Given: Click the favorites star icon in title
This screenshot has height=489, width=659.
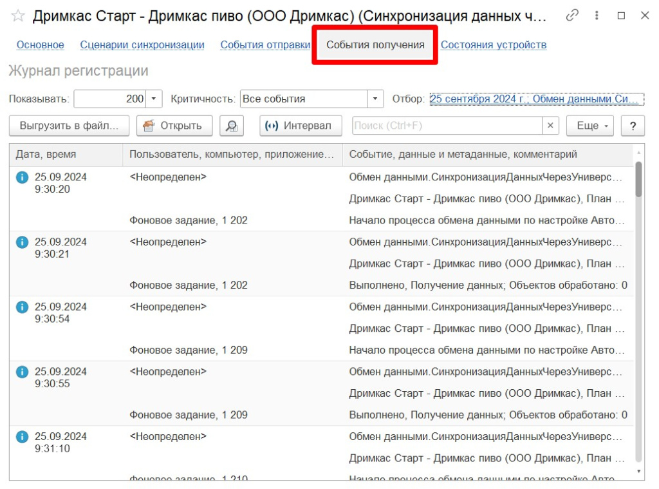Looking at the screenshot, I should click(18, 16).
